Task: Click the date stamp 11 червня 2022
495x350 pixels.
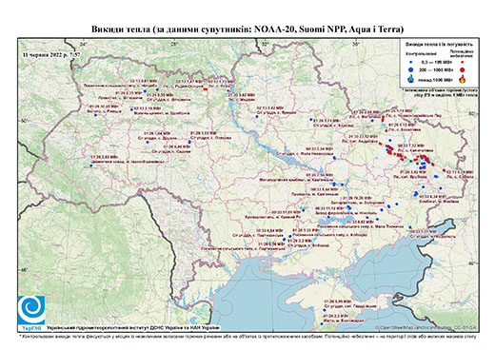Action: [51, 54]
